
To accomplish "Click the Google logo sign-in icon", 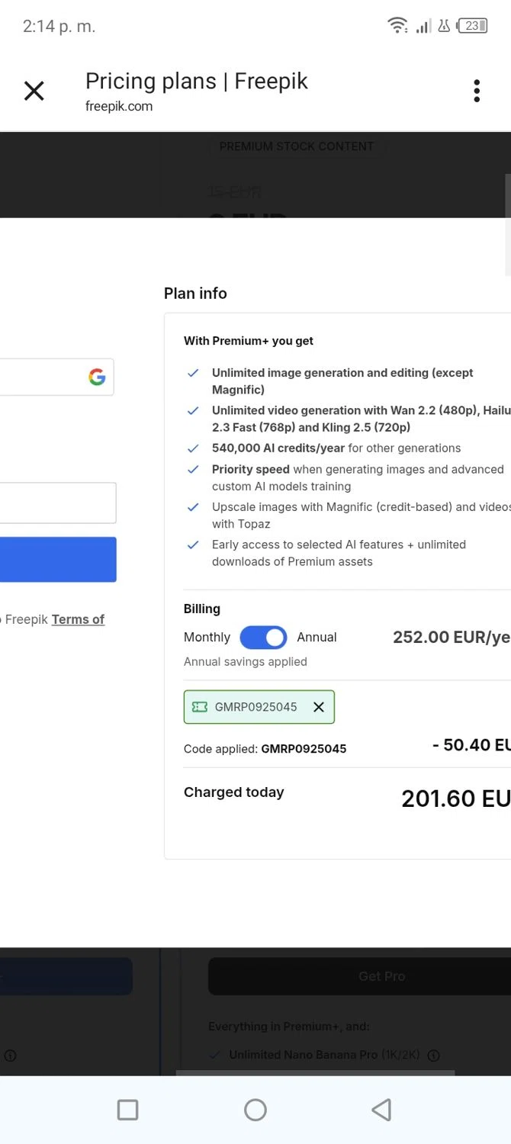I will [x=97, y=377].
